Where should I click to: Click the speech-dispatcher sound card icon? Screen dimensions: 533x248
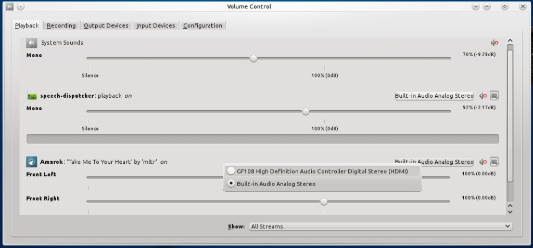32,96
